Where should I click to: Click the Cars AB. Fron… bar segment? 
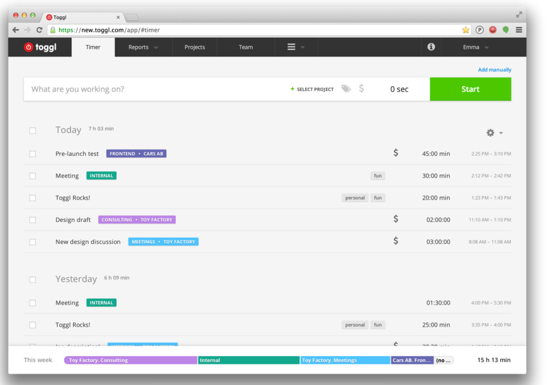412,360
